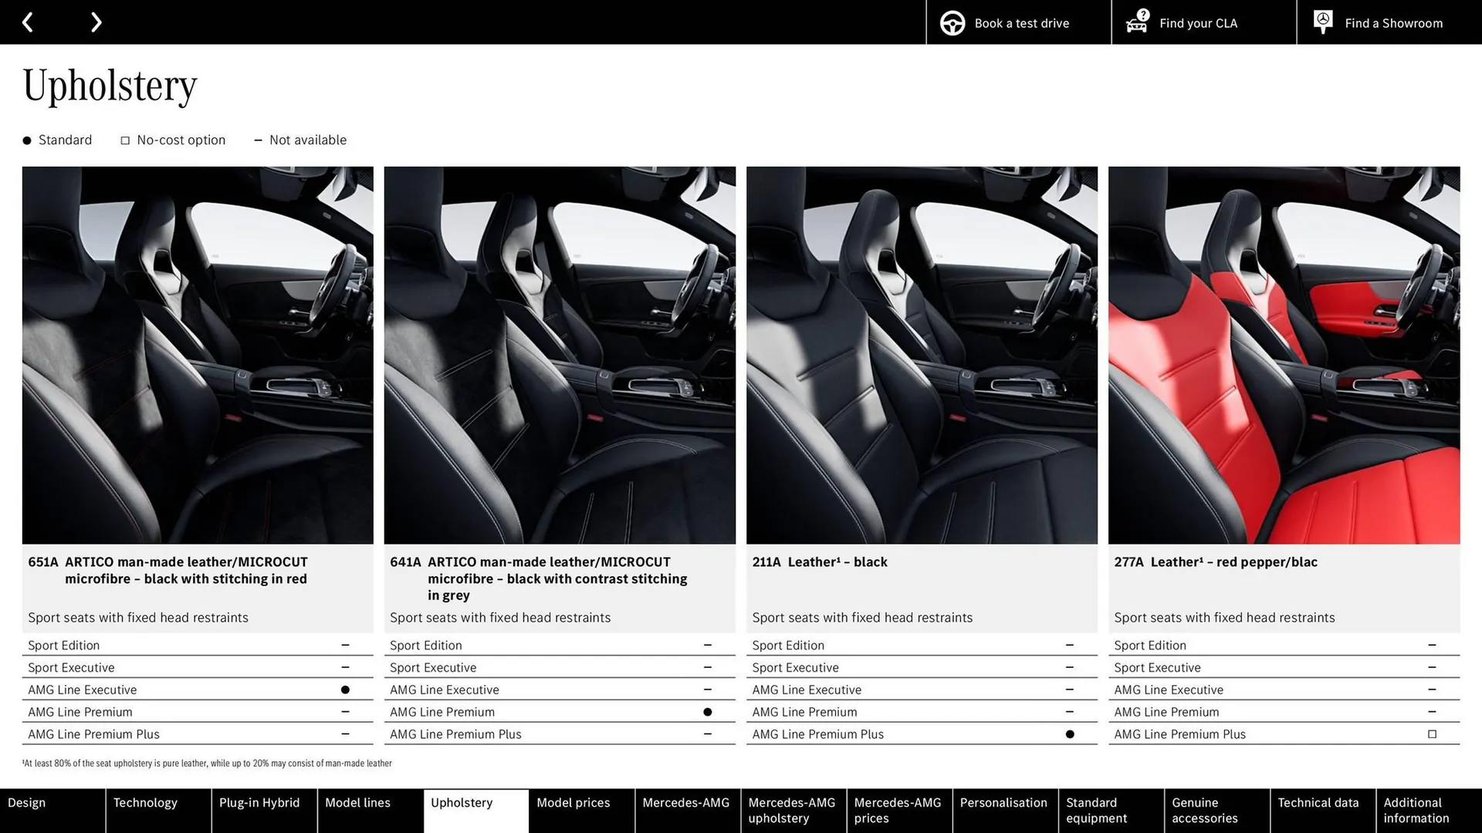Viewport: 1482px width, 833px height.
Task: Click the left navigation arrow
Action: tap(28, 22)
